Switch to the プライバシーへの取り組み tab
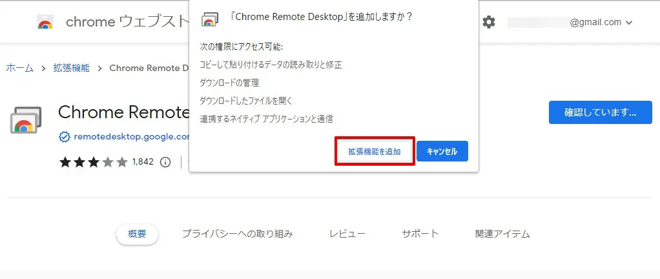Viewport: 660px width, 279px height. pyautogui.click(x=237, y=234)
